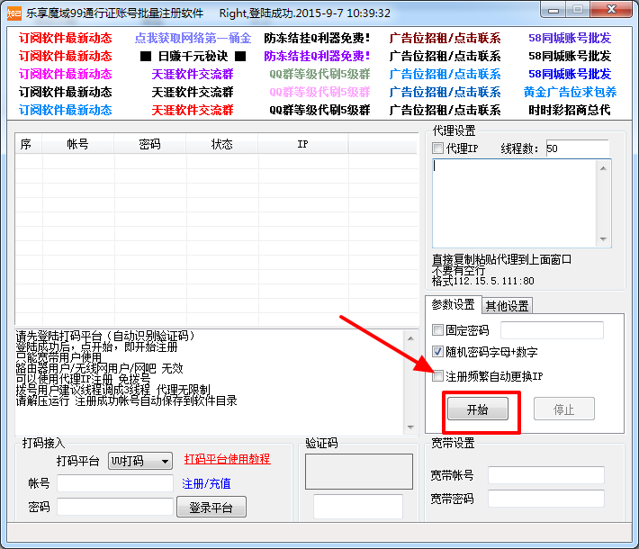
Task: Click log line 请先登陆打码平台
Action: point(105,336)
